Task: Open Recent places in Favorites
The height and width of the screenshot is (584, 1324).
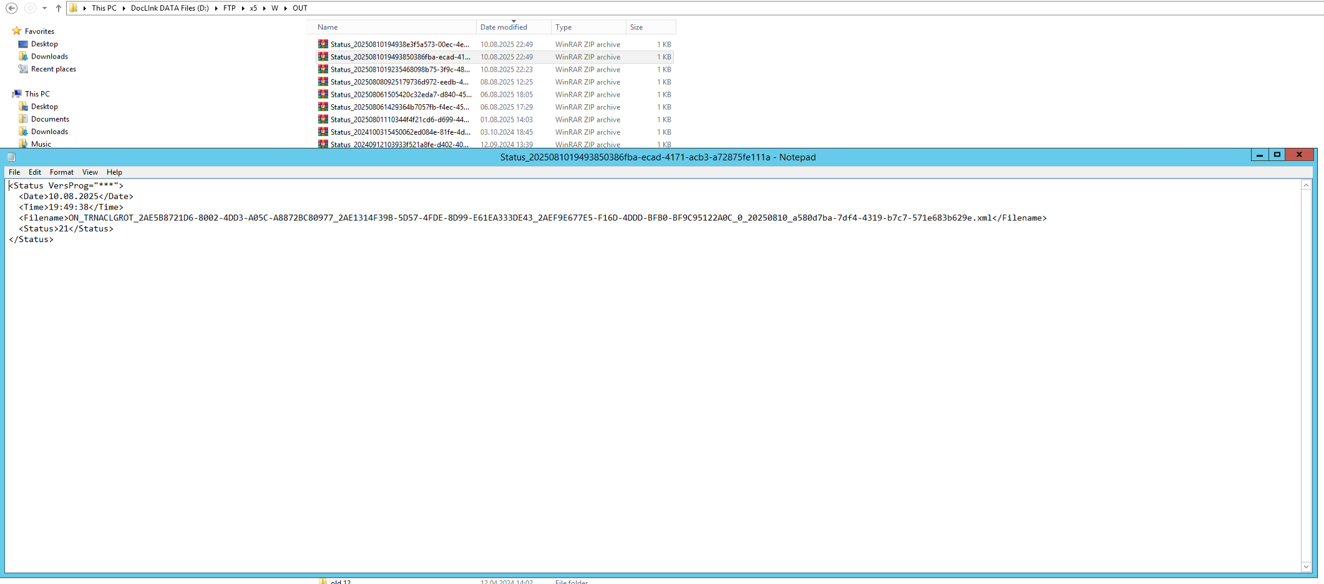Action: (x=54, y=69)
